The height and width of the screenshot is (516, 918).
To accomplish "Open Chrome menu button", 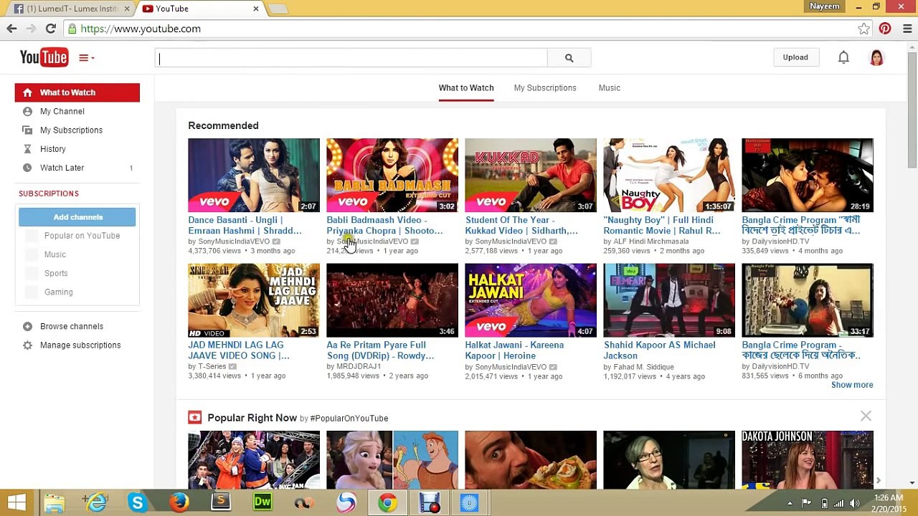I will (x=907, y=29).
